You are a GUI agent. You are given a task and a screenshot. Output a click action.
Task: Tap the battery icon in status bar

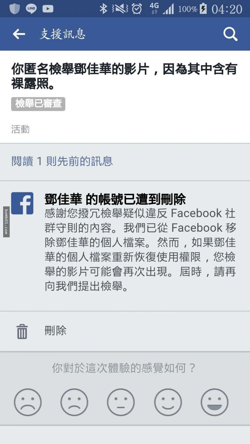[203, 9]
